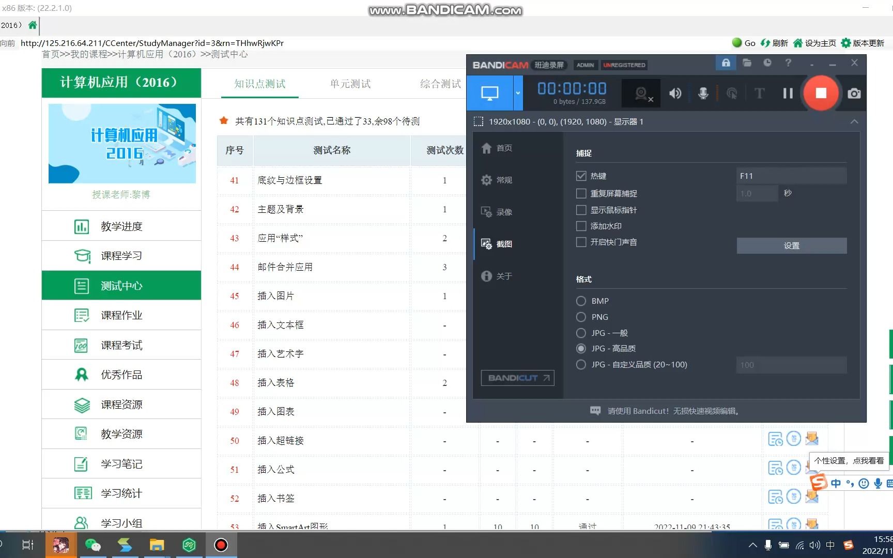Select PNG image format
Viewport: 893px width, 558px height.
(581, 317)
